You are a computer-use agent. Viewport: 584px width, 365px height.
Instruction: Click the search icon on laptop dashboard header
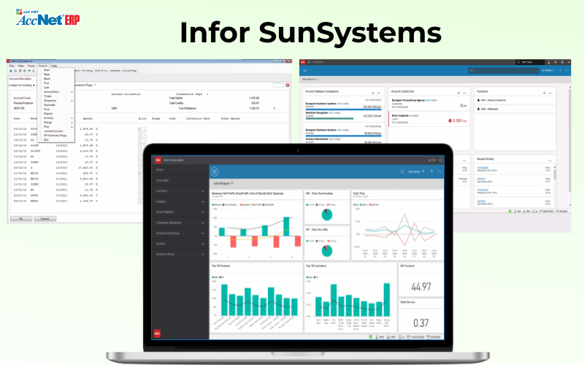click(402, 172)
